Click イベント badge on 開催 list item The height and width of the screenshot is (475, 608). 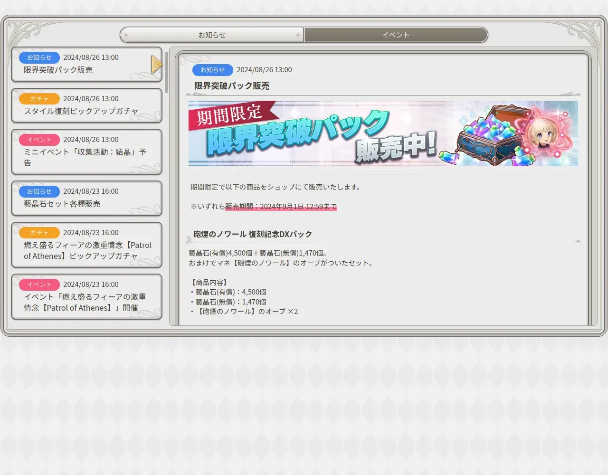pyautogui.click(x=39, y=285)
